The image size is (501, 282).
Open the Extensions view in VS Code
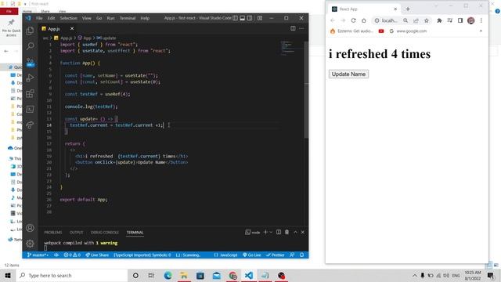pos(30,93)
